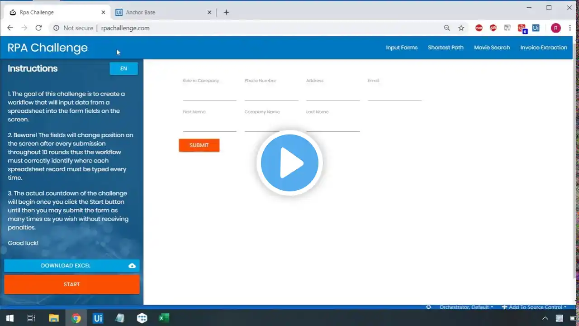
Task: Open Excel from the taskbar
Action: tap(164, 318)
